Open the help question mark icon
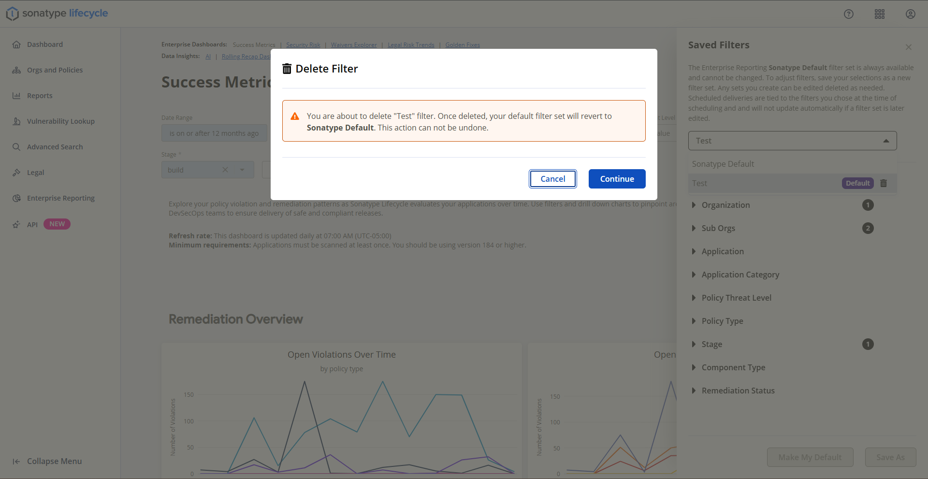This screenshot has height=479, width=928. coord(849,14)
